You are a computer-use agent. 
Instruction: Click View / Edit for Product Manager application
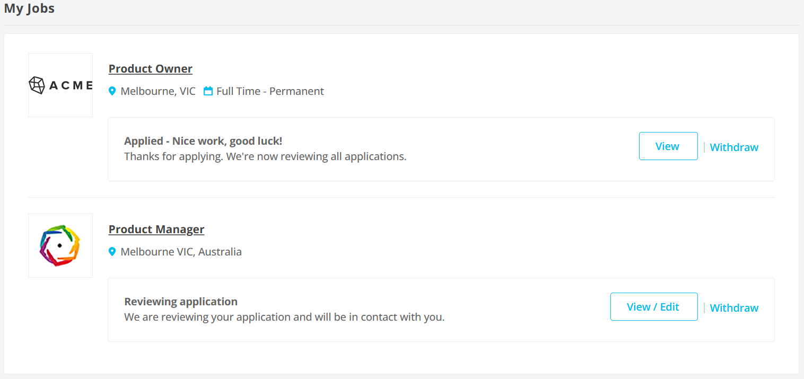[654, 306]
